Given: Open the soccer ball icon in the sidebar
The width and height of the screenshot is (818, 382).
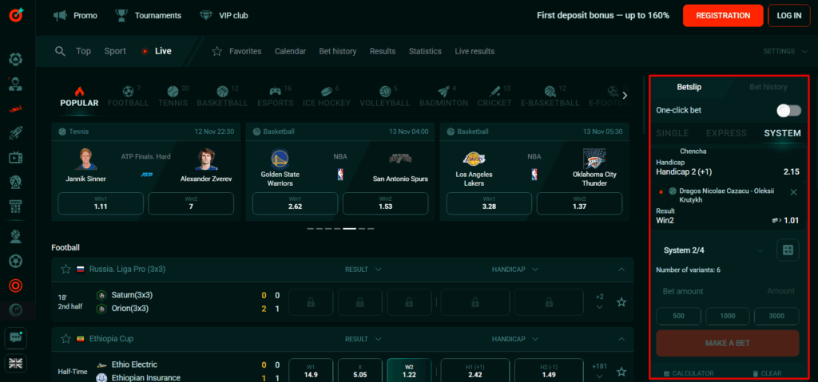Looking at the screenshot, I should coord(16,261).
